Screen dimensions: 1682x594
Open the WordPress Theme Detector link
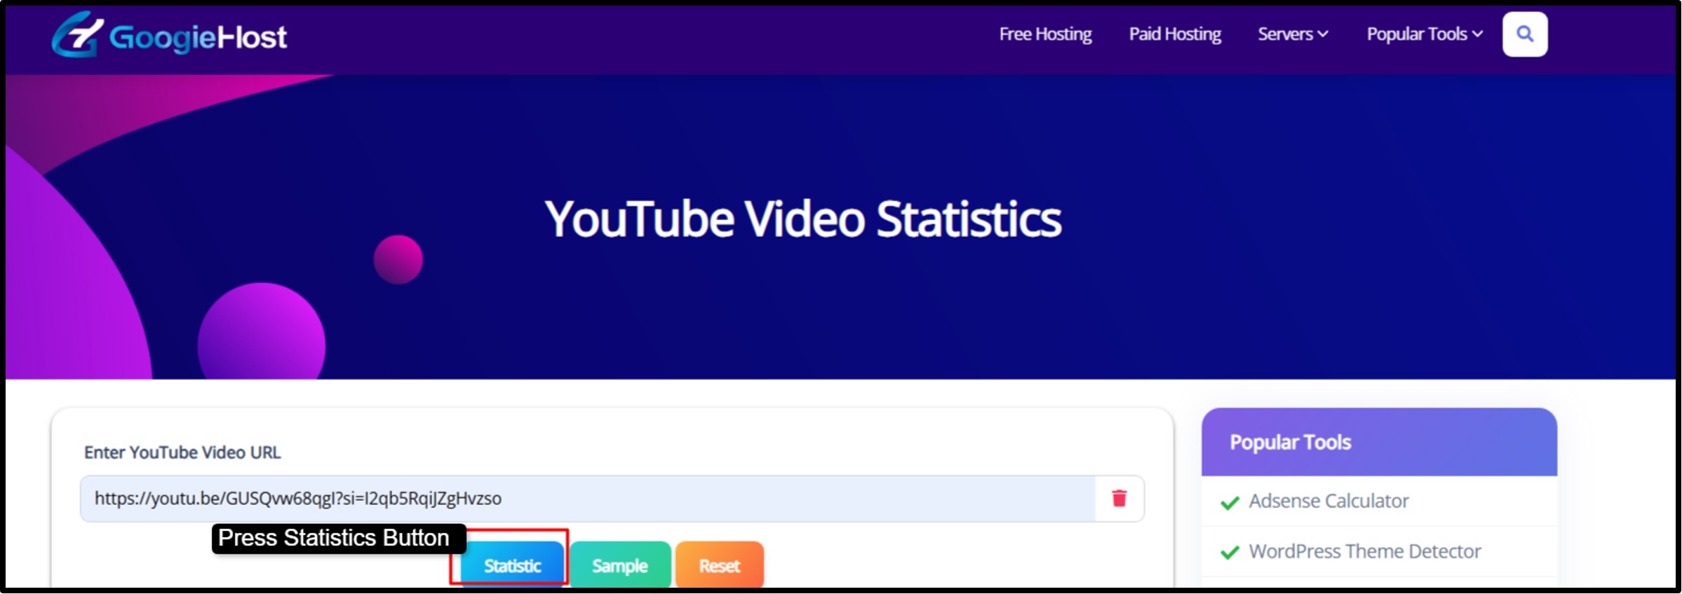[1364, 552]
